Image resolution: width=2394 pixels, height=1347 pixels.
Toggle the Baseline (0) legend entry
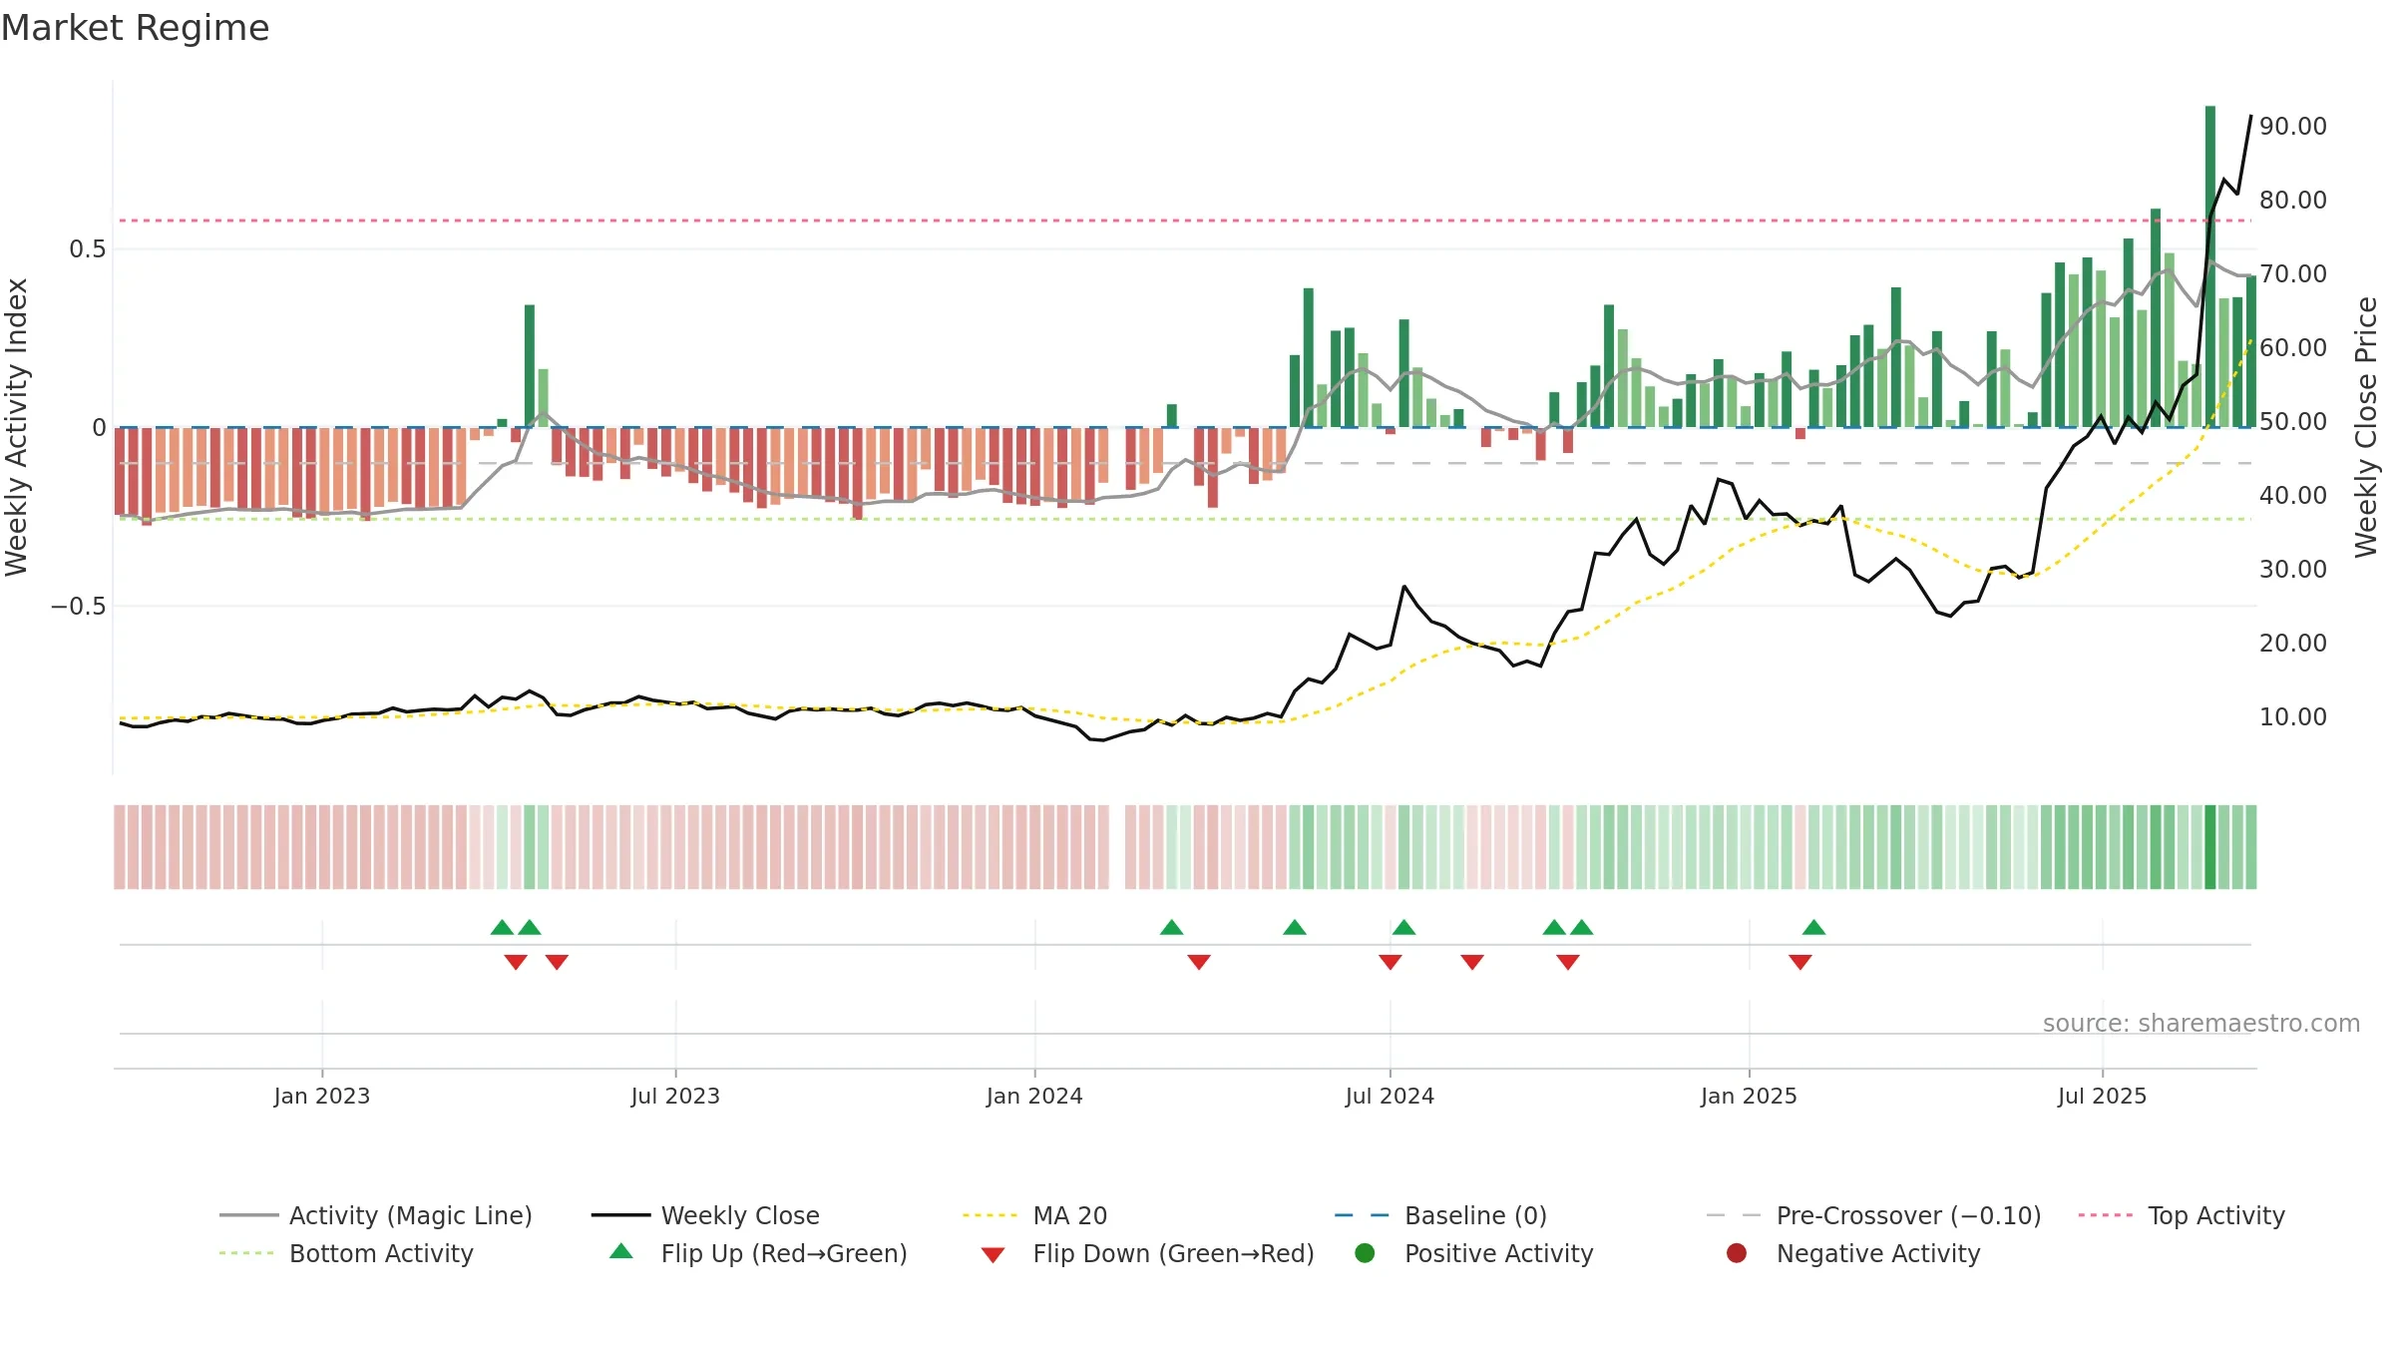pyautogui.click(x=1440, y=1215)
